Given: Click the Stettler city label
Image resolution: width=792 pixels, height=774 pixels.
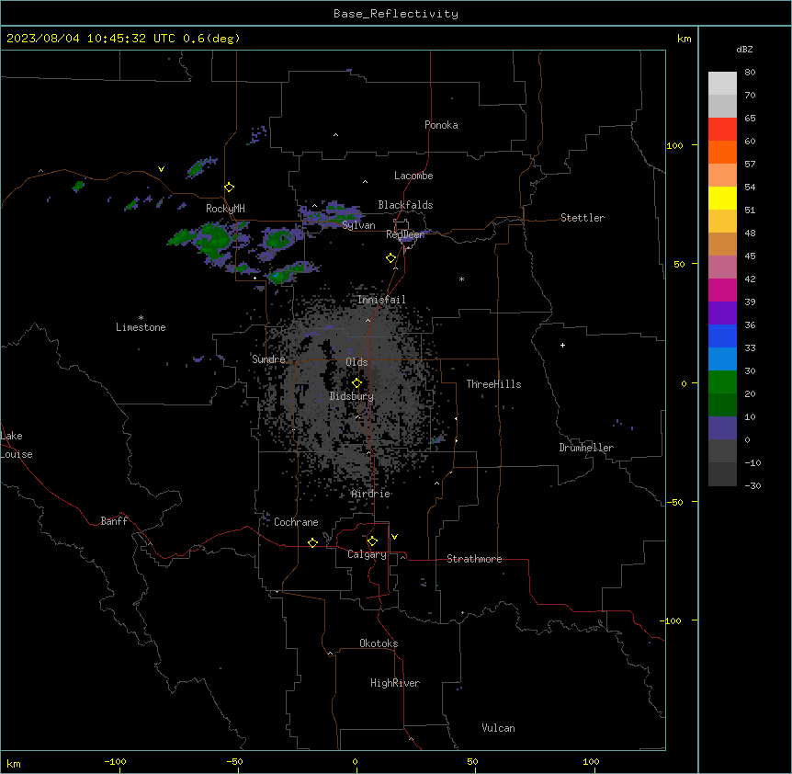Looking at the screenshot, I should (x=582, y=218).
